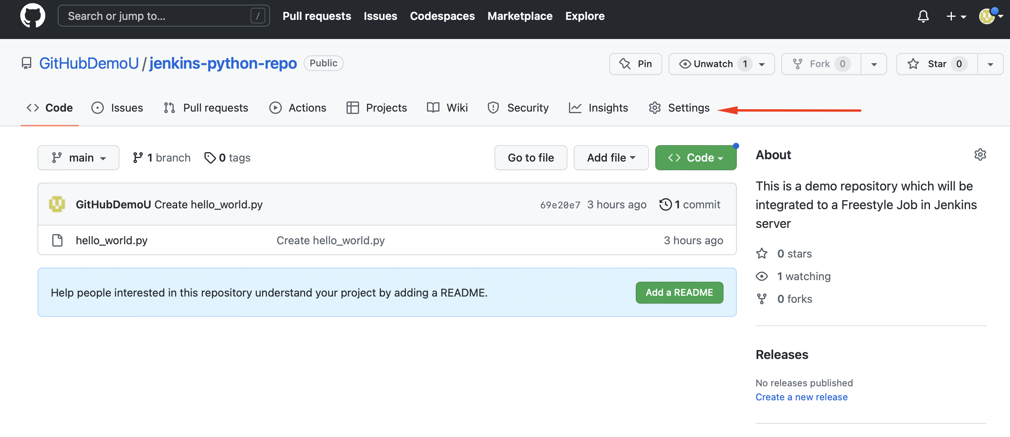View the 1 branch link
This screenshot has height=437, width=1010.
pos(162,158)
